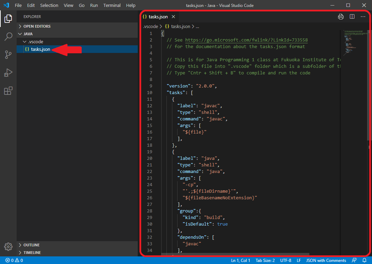Image resolution: width=372 pixels, height=264 pixels.
Task: Click the editor minimap
Action: (354, 43)
